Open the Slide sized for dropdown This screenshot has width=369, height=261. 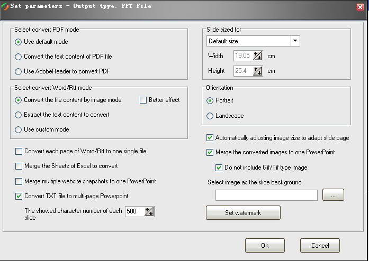click(295, 41)
